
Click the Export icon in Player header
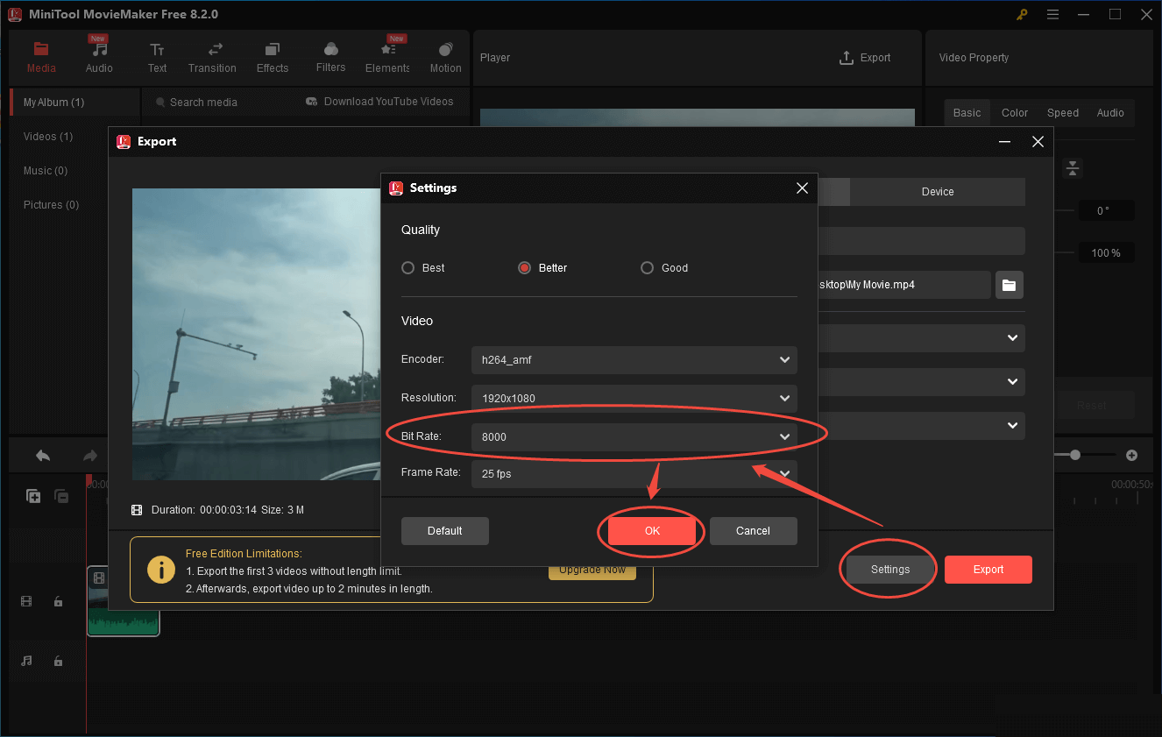(x=846, y=58)
